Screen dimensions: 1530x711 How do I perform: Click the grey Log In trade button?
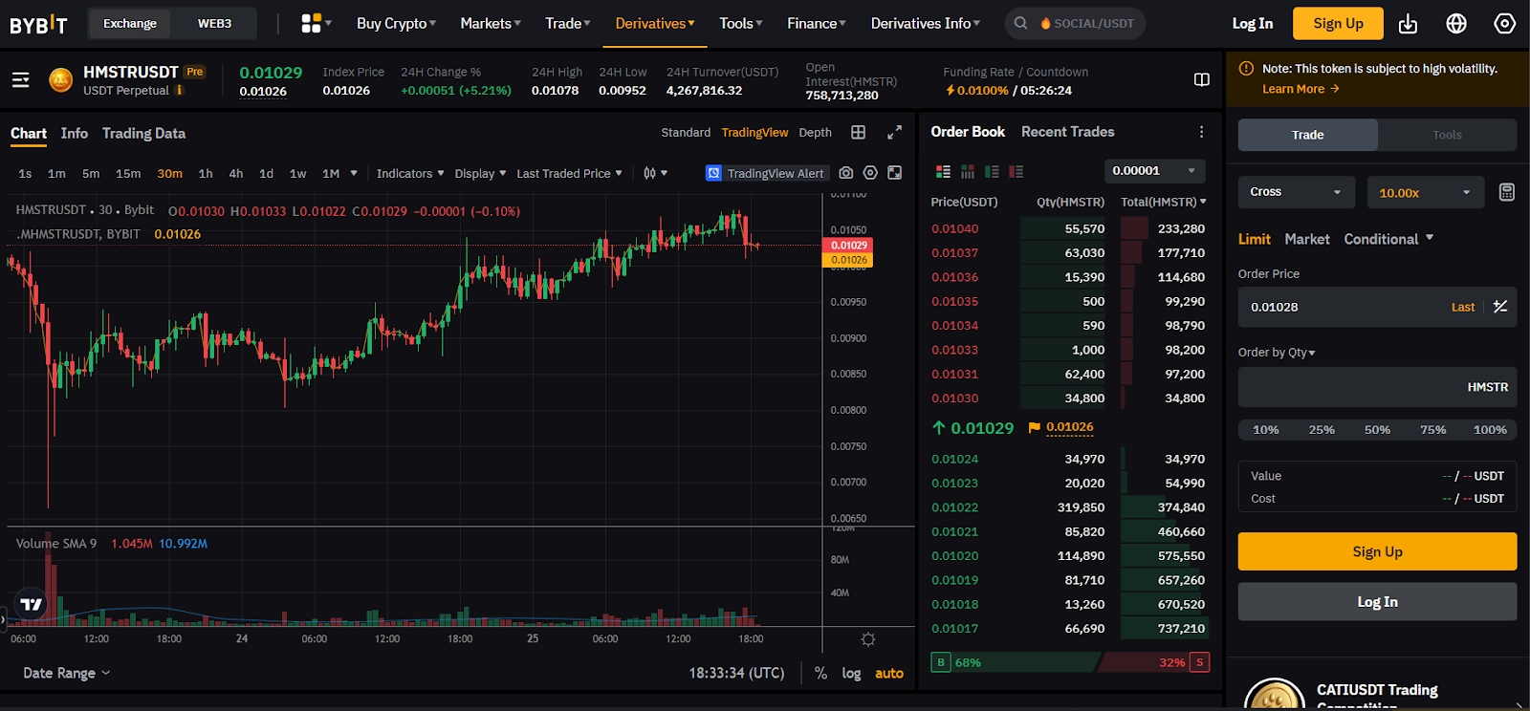click(1377, 602)
